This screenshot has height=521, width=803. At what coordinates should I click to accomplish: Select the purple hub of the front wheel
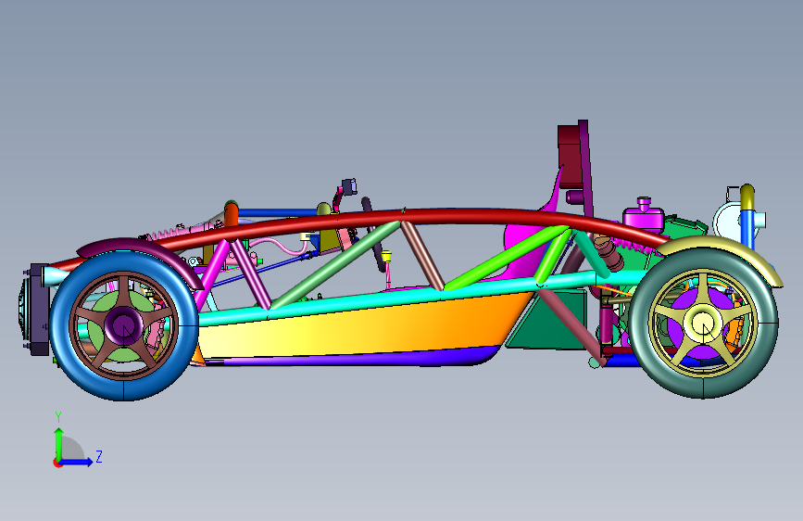pyautogui.click(x=123, y=325)
